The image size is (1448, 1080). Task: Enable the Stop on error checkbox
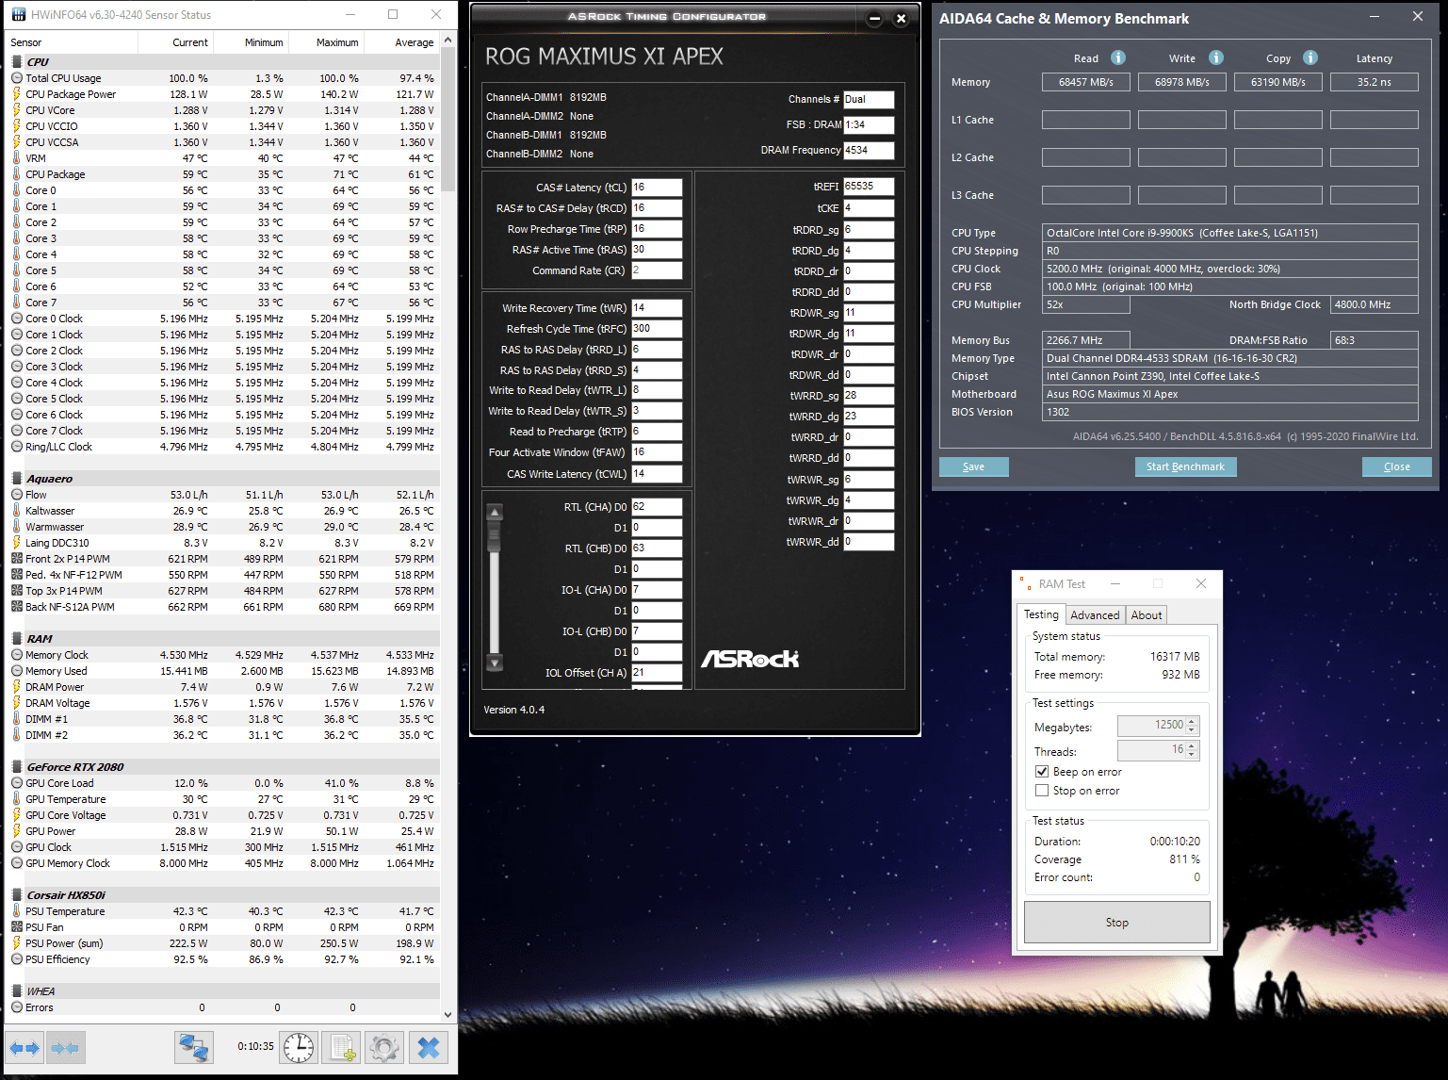coord(1042,791)
